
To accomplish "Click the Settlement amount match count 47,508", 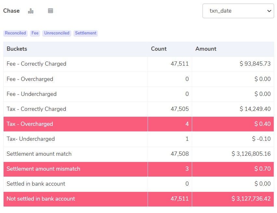I will click(x=180, y=154).
